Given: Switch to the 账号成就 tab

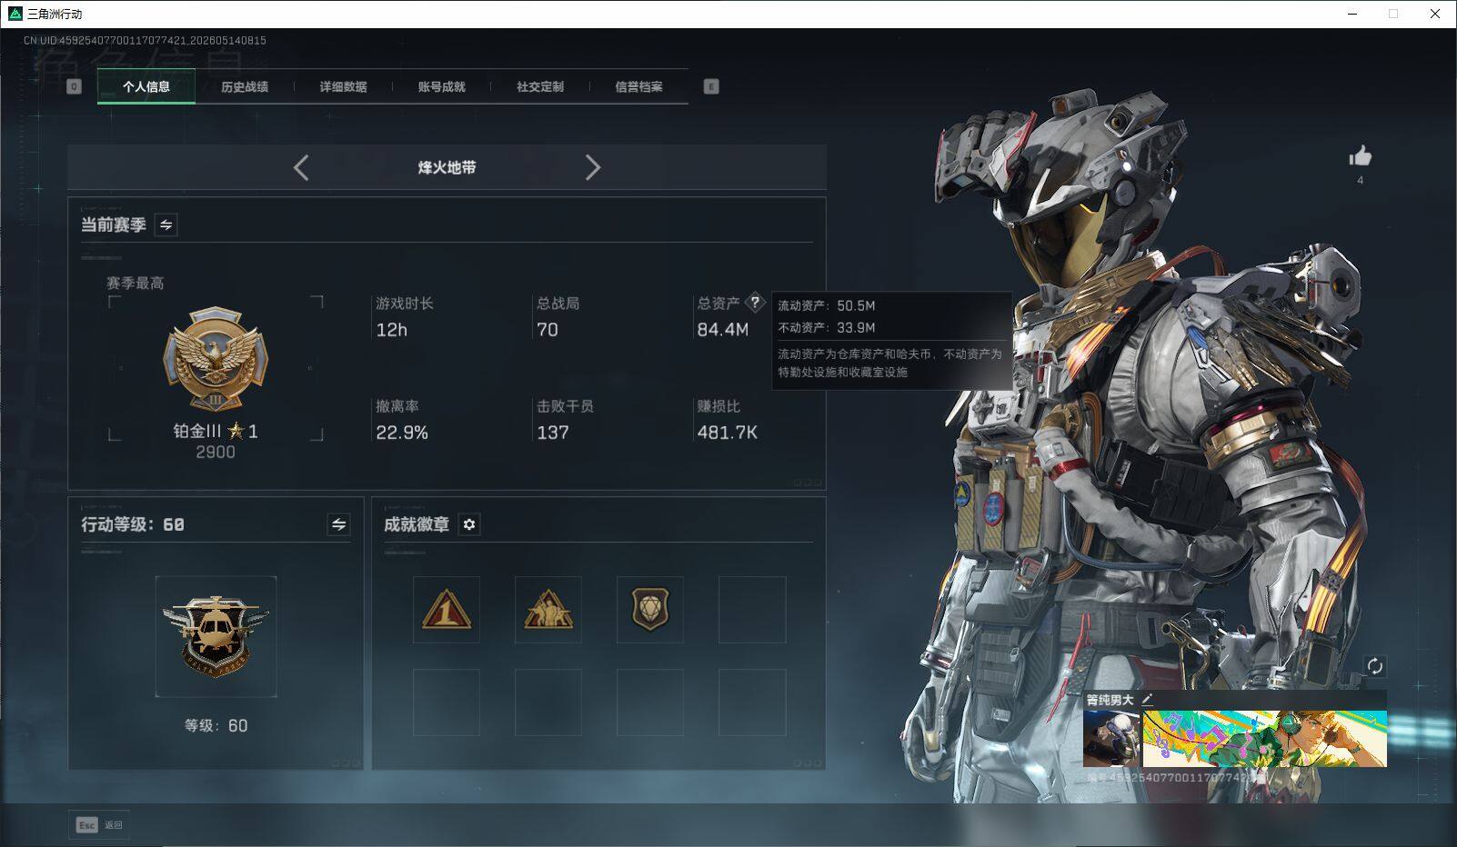Looking at the screenshot, I should point(441,86).
